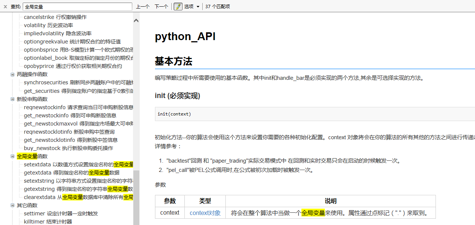Click the 基本方法 section heading

pyautogui.click(x=174, y=61)
